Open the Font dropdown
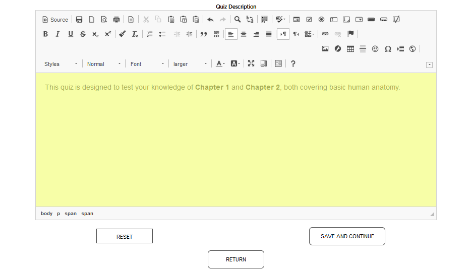Image resolution: width=472 pixels, height=273 pixels. pyautogui.click(x=147, y=64)
